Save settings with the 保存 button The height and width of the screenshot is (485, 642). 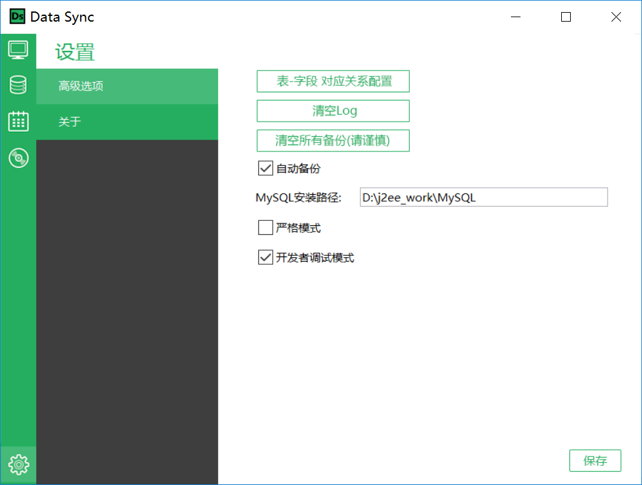pos(595,460)
